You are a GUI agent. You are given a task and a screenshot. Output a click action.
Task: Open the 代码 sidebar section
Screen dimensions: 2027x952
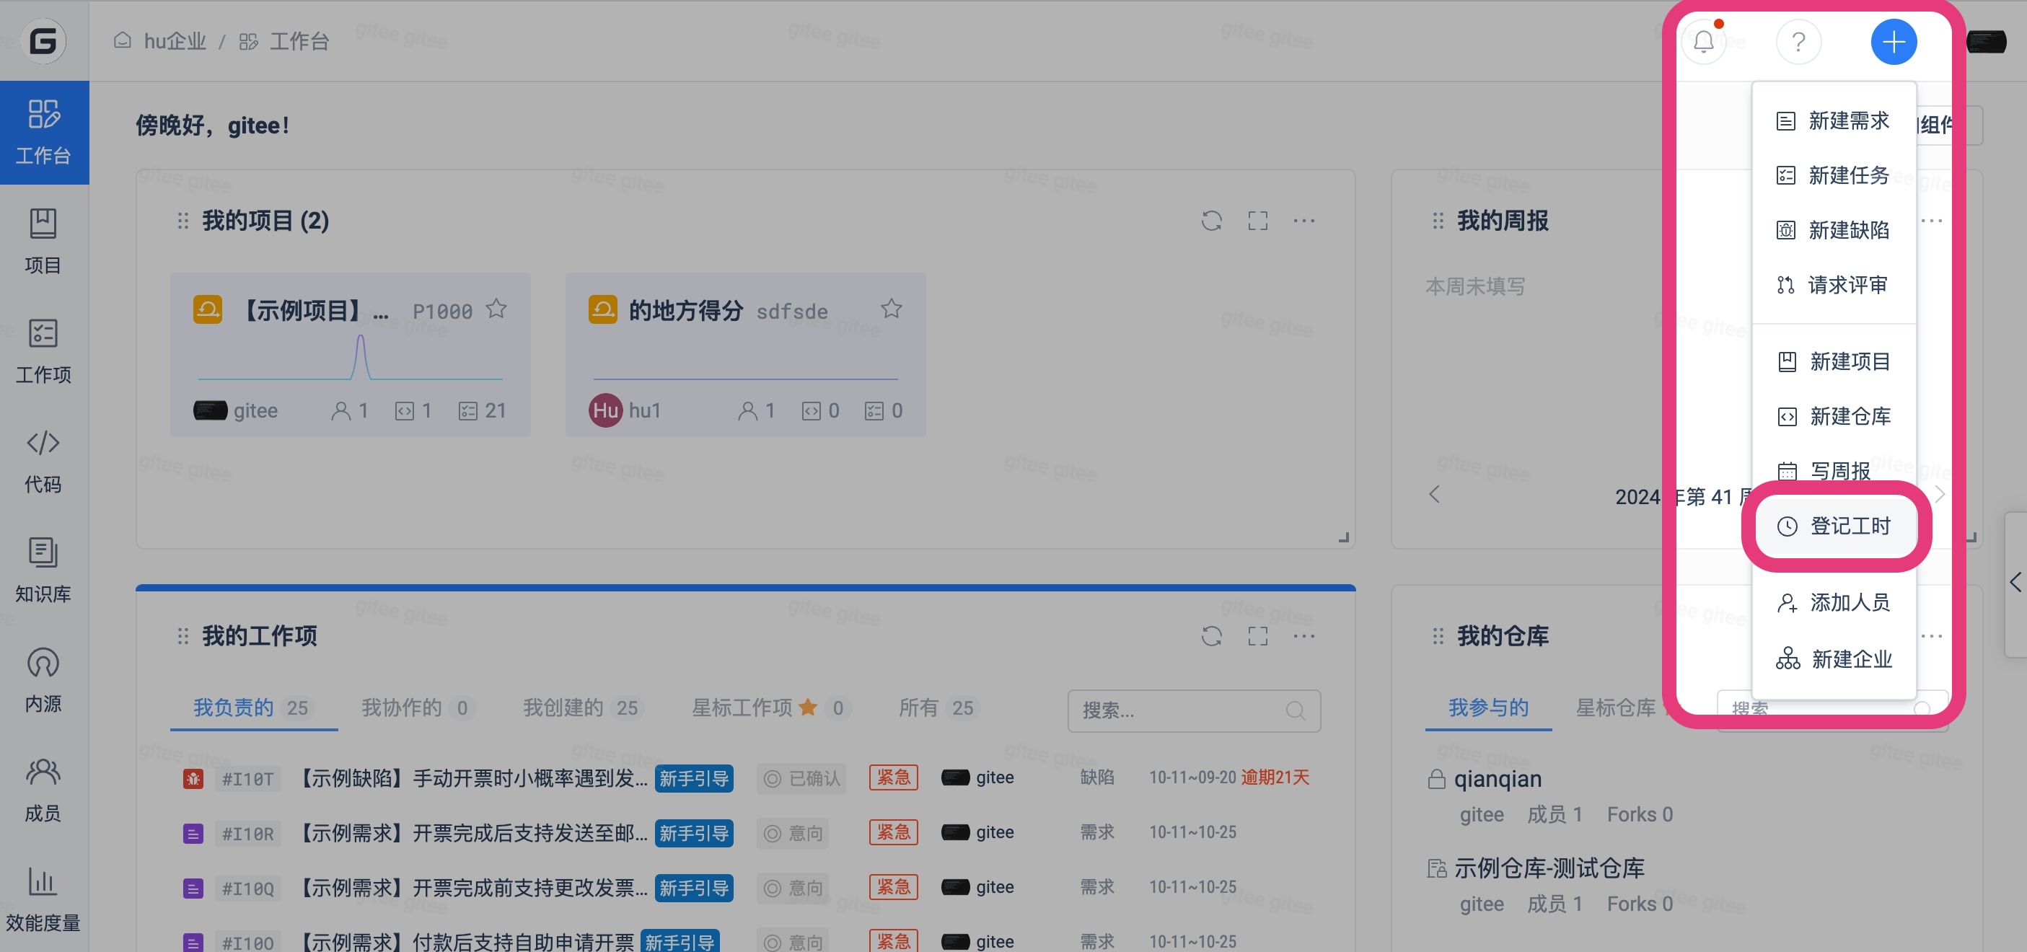(x=43, y=461)
